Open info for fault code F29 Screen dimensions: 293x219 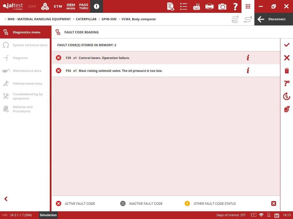248,58
